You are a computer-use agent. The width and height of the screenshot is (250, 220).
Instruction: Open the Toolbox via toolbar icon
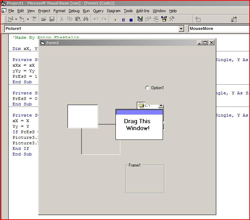coord(172,19)
